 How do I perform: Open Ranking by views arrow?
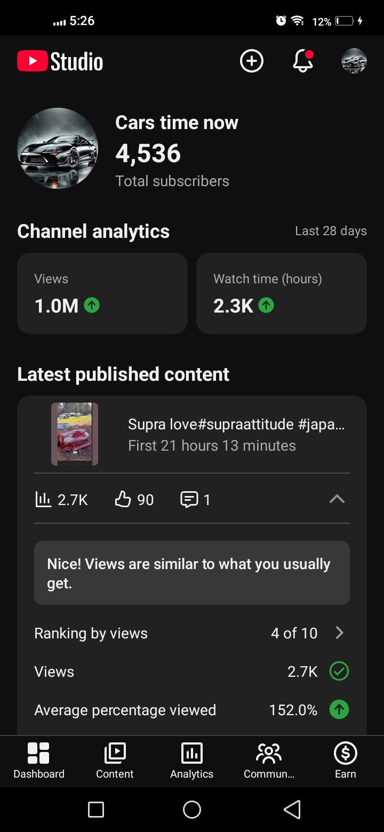pos(339,633)
